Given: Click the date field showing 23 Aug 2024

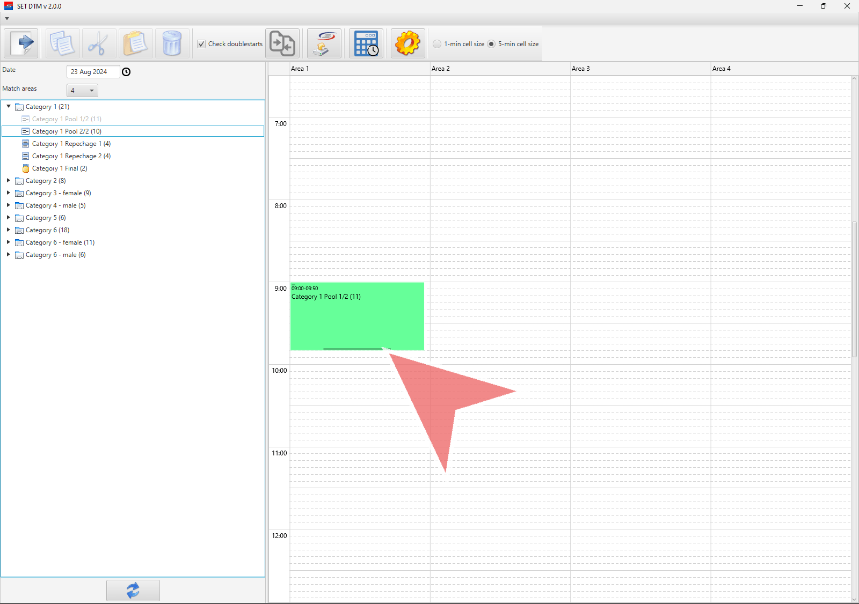Looking at the screenshot, I should coord(92,72).
